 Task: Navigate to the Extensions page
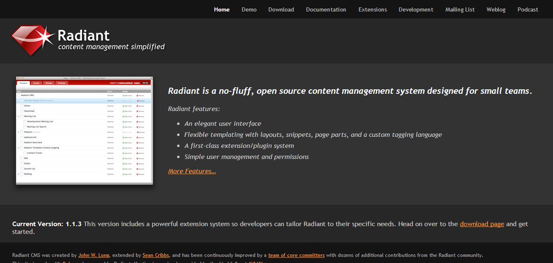[x=372, y=9]
